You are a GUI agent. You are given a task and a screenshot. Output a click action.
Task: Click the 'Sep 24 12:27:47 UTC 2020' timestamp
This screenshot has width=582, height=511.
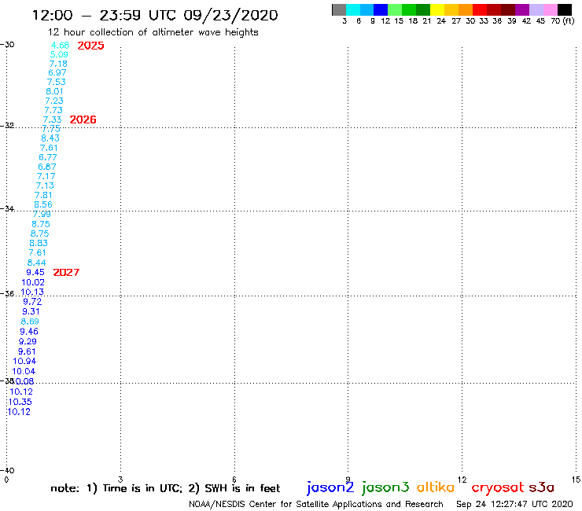[514, 504]
